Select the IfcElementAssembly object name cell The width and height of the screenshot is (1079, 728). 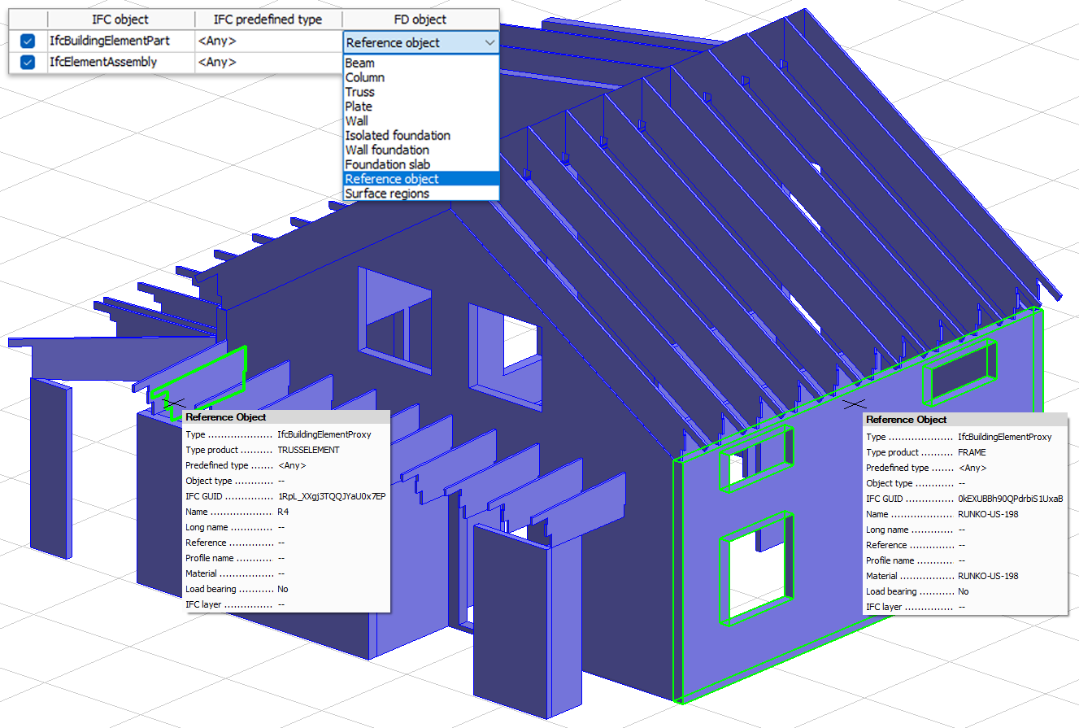[x=120, y=63]
